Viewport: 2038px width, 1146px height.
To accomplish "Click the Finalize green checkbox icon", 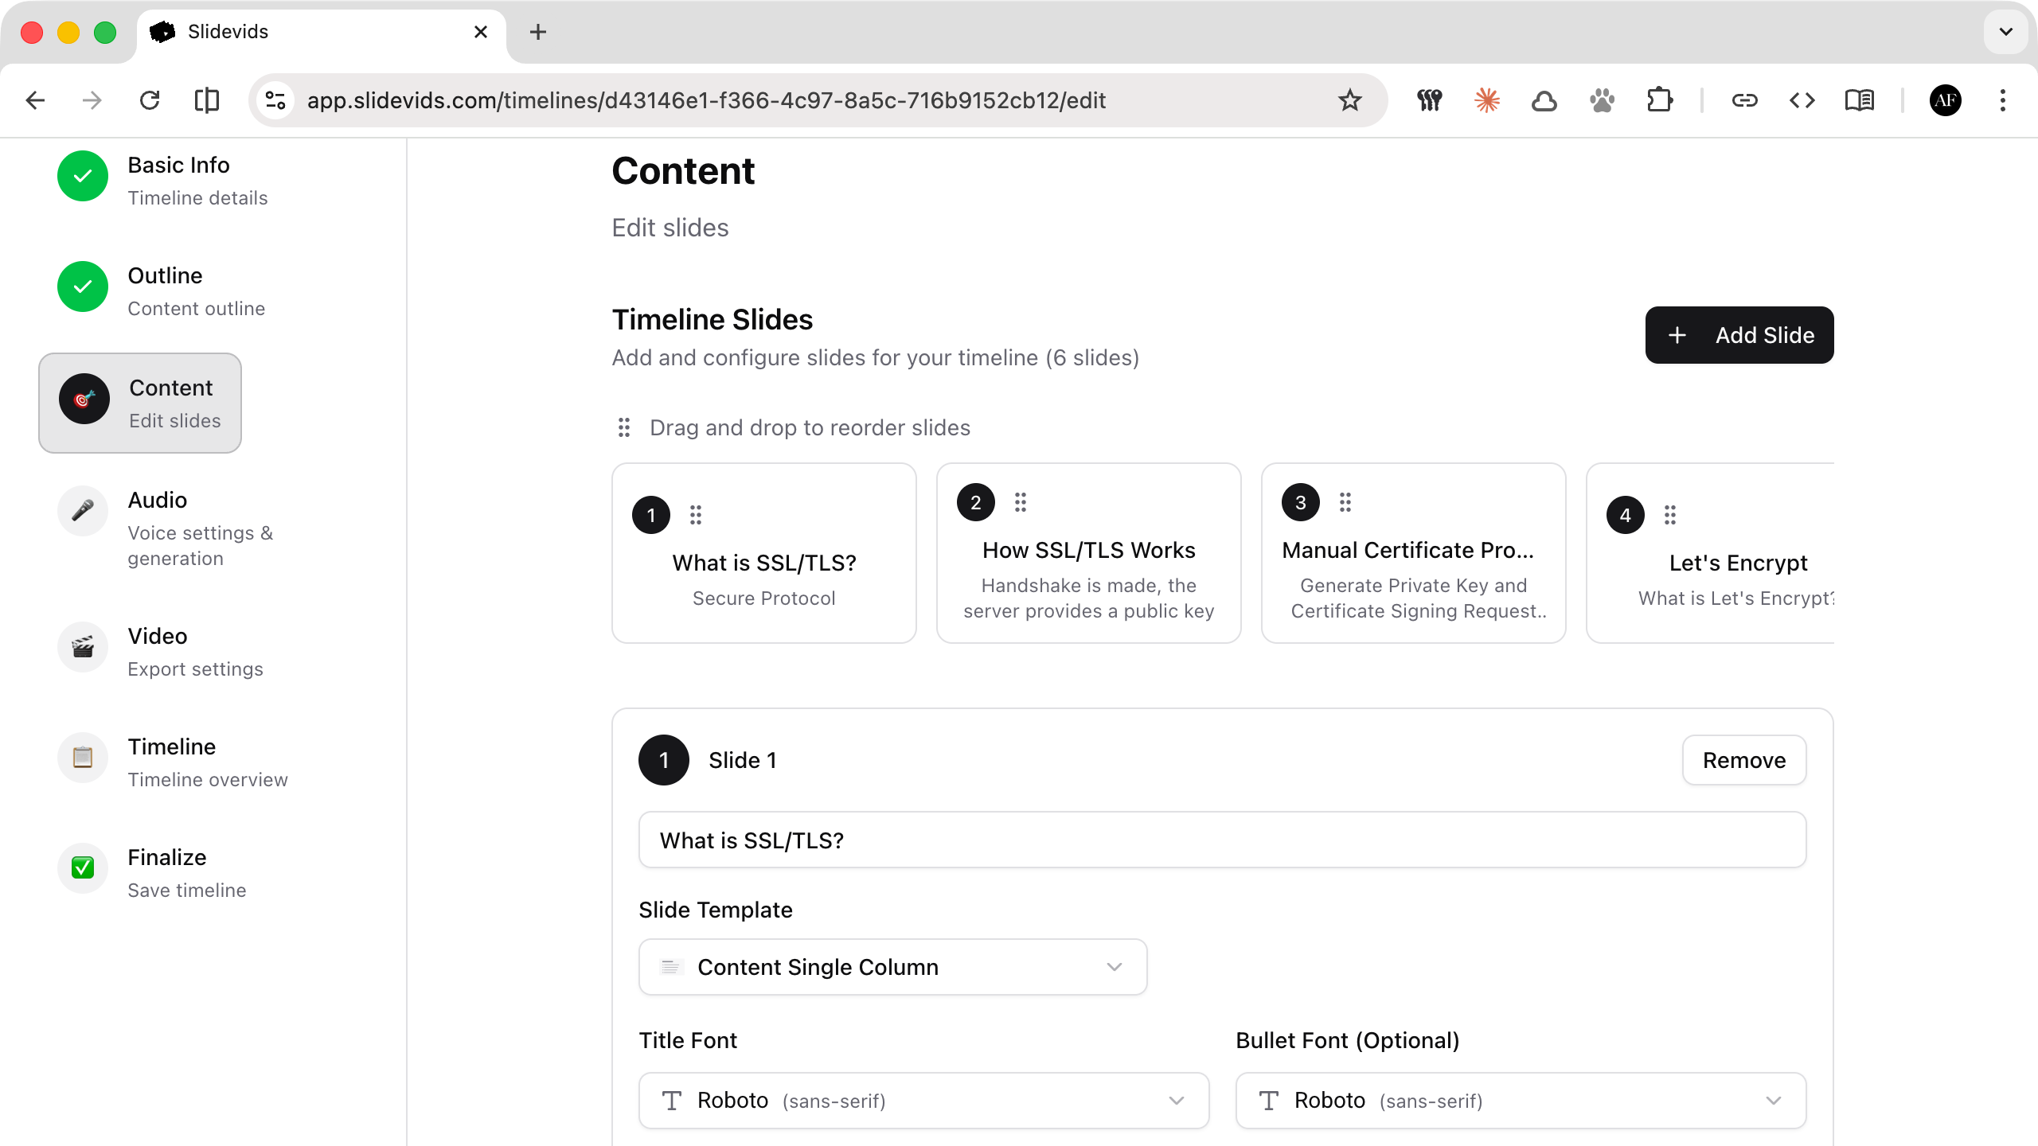I will click(x=82, y=867).
